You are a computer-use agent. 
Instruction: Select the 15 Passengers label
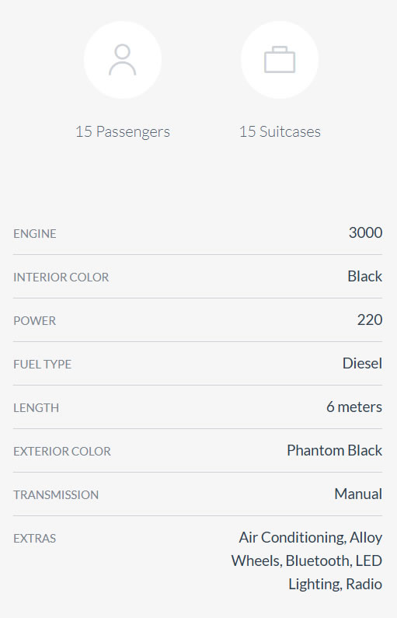point(123,131)
